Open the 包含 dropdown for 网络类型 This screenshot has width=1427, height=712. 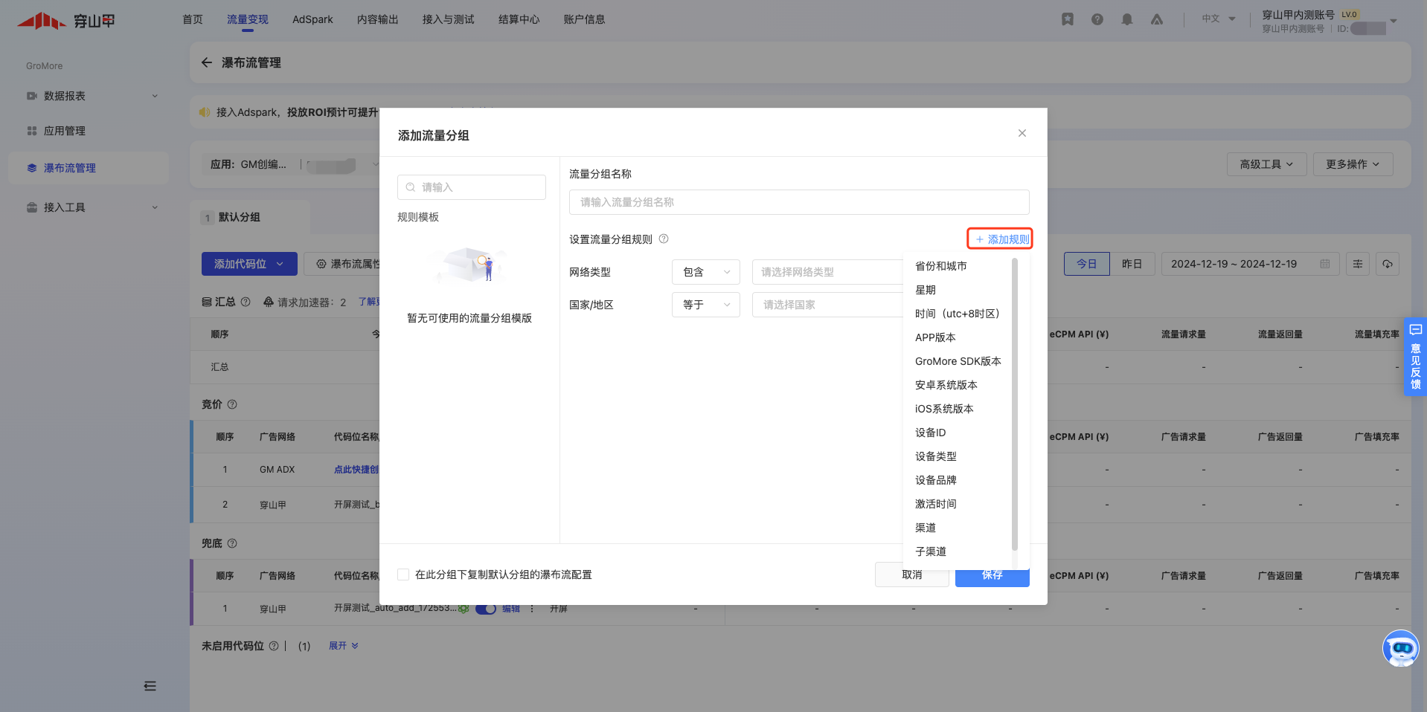point(706,272)
